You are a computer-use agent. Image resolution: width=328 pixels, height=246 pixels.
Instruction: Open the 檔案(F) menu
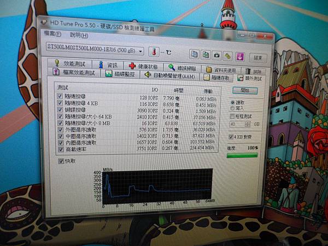pyautogui.click(x=52, y=33)
